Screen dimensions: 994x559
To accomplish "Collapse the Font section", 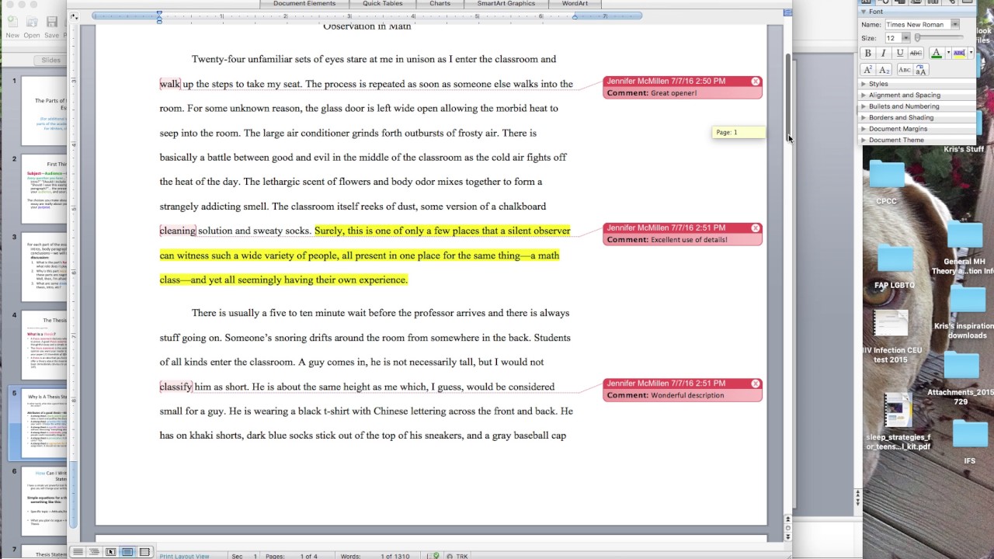I will [863, 12].
